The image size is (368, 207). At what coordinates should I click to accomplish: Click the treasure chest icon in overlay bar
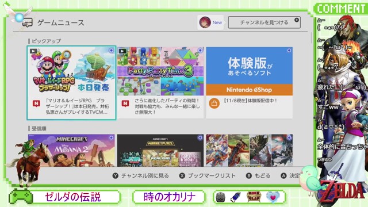pos(254,197)
